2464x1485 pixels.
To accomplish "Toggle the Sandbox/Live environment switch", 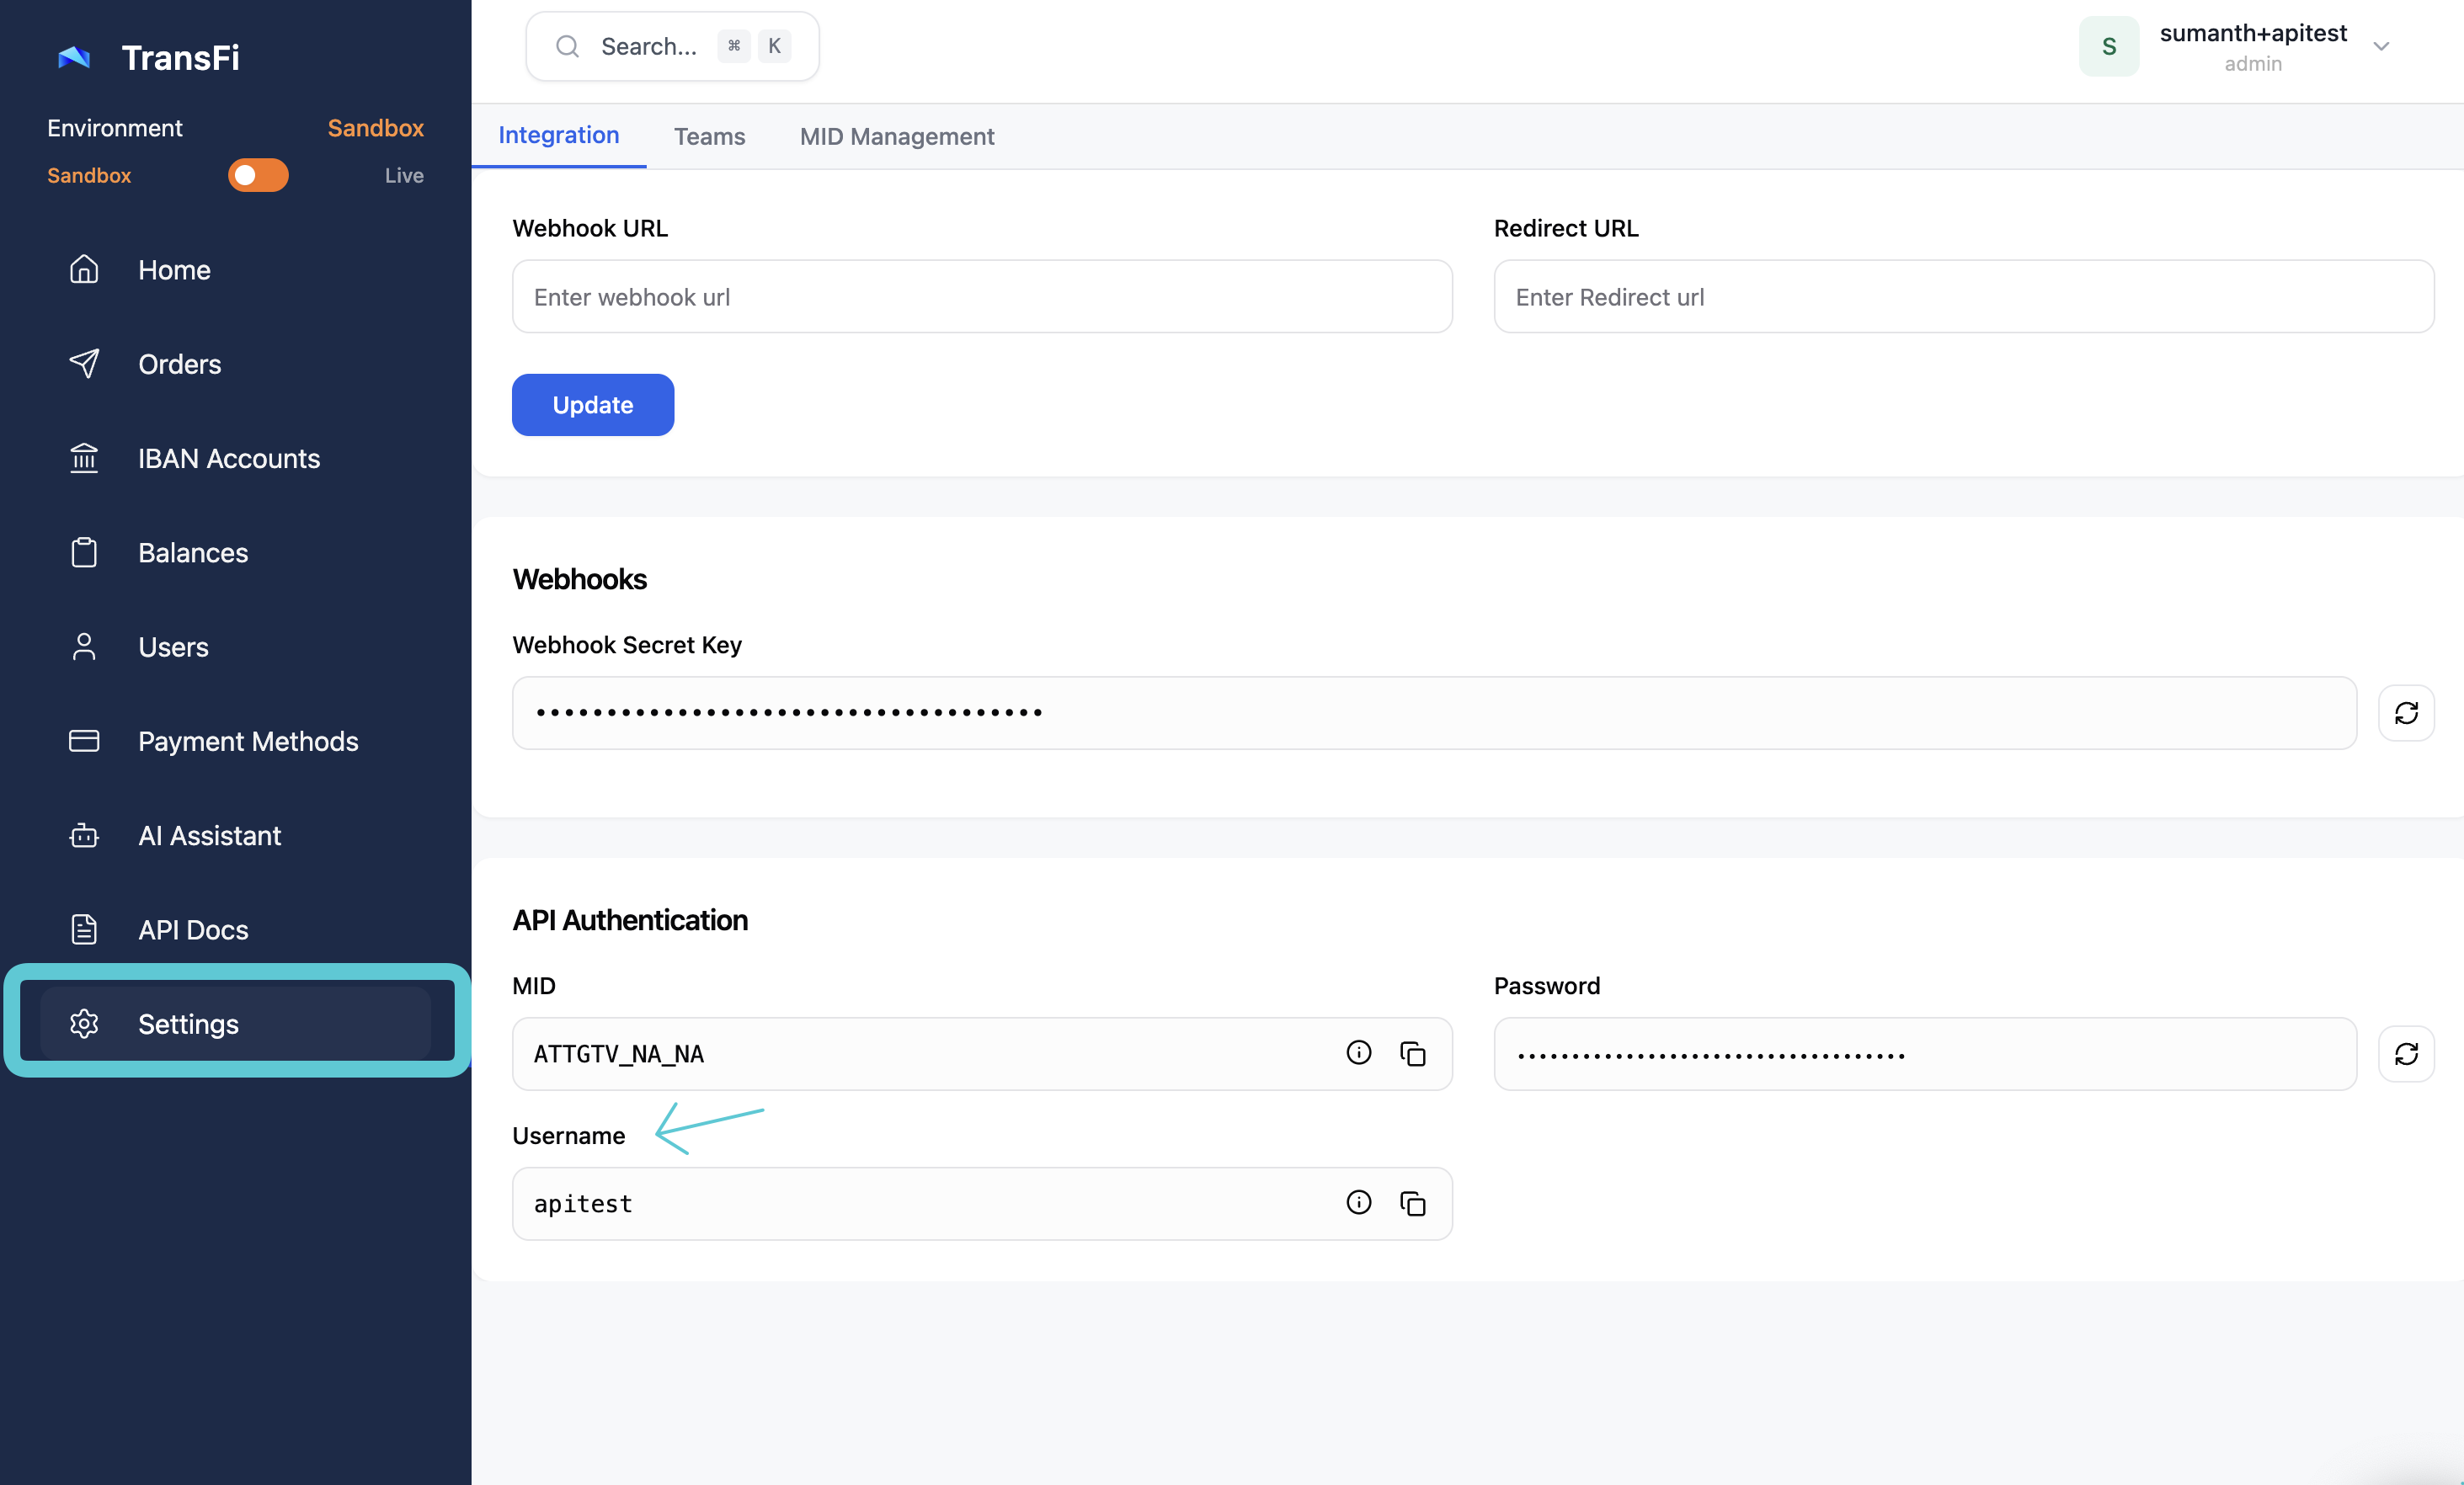I will 258,175.
